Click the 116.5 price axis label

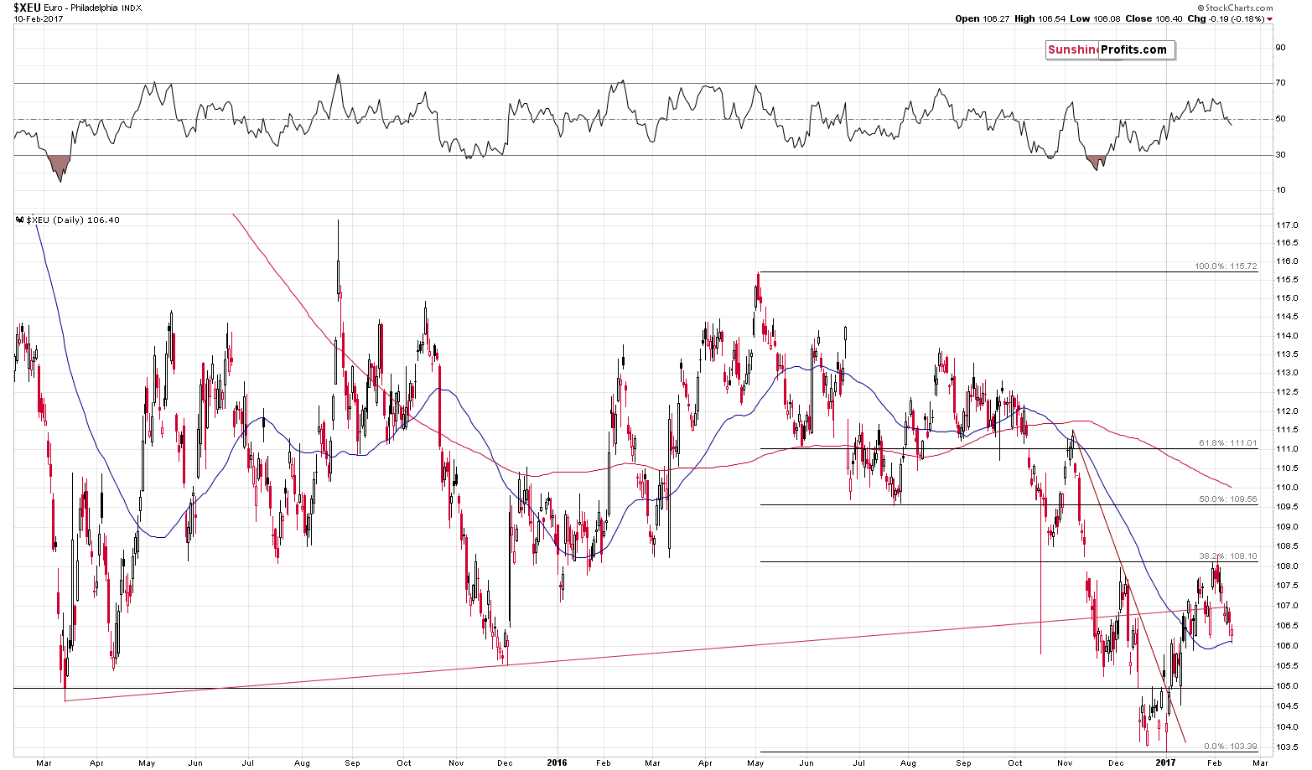[x=1287, y=243]
